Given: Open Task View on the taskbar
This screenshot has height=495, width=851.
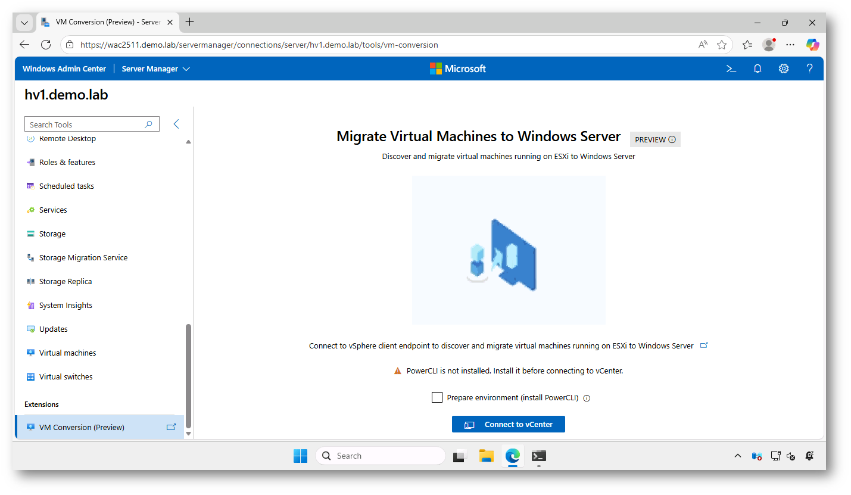Looking at the screenshot, I should click(460, 456).
